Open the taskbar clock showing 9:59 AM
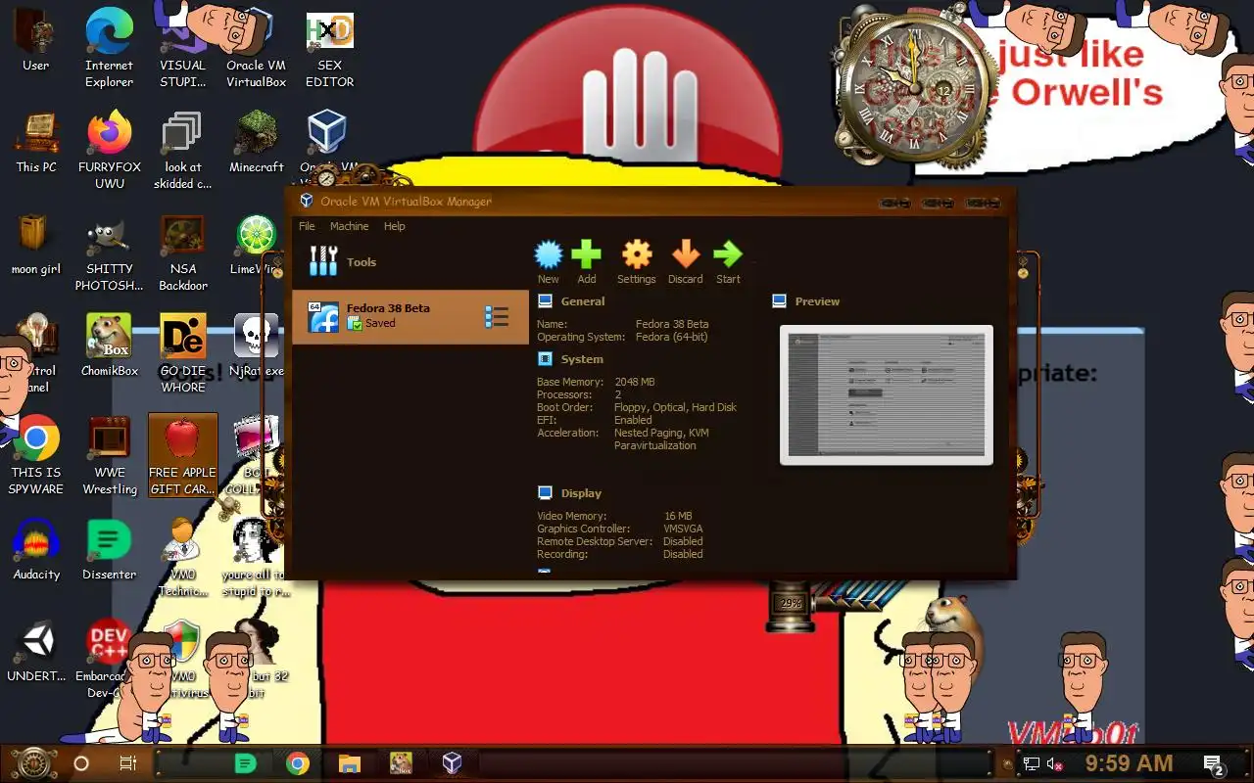Viewport: 1254px width, 783px height. tap(1129, 763)
